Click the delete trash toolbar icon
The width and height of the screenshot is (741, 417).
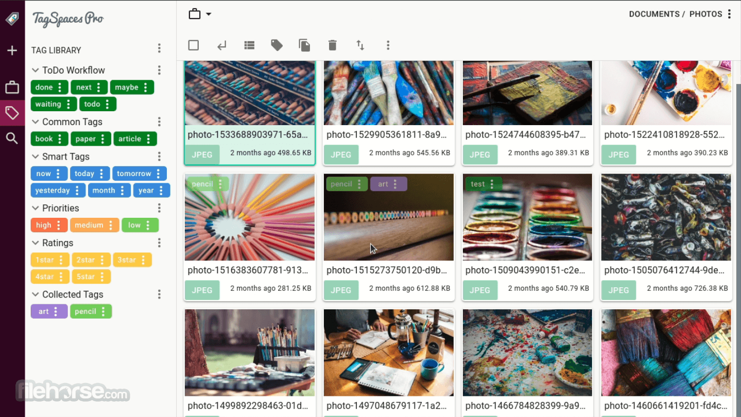click(333, 45)
